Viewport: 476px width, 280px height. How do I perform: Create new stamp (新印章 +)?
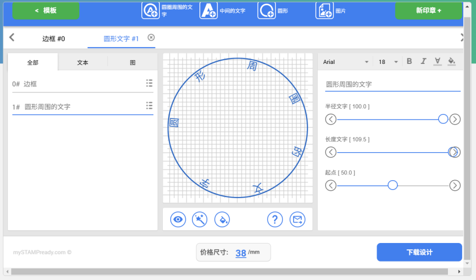pyautogui.click(x=428, y=11)
